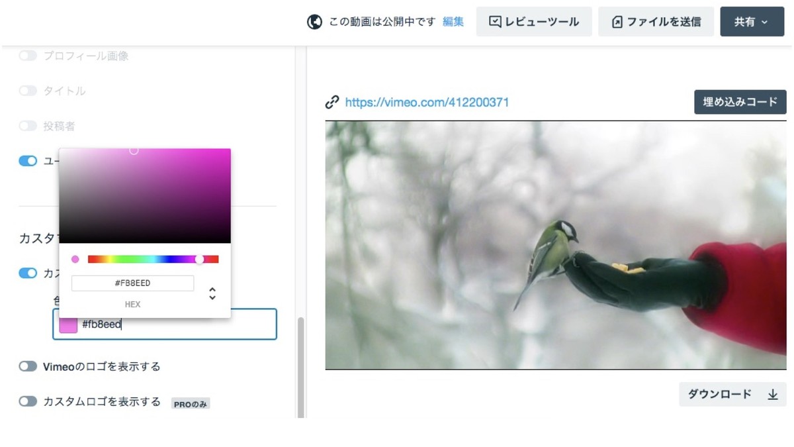The width and height of the screenshot is (794, 447).
Task: Click the link chain icon beside URL
Action: [332, 102]
